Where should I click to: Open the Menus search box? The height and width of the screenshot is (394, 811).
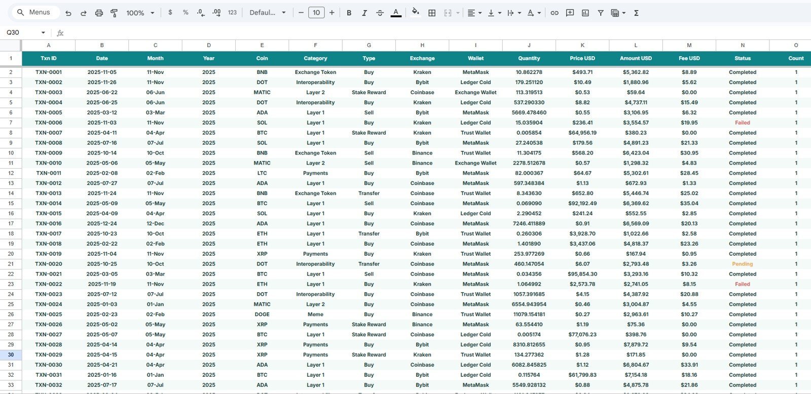click(x=33, y=12)
